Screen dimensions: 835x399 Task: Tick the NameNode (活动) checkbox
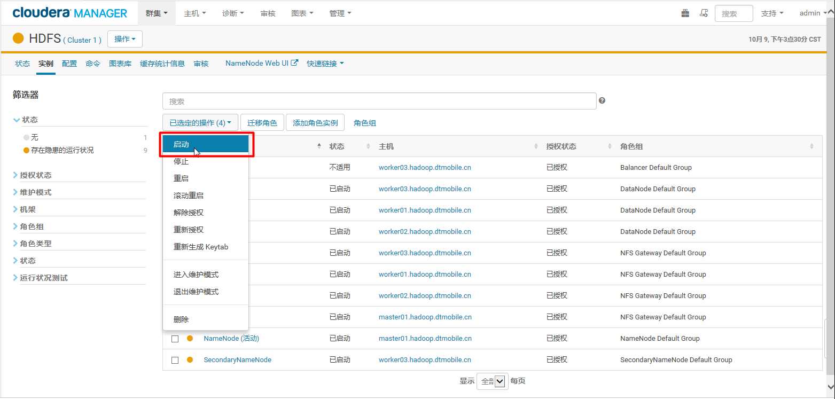(x=175, y=339)
